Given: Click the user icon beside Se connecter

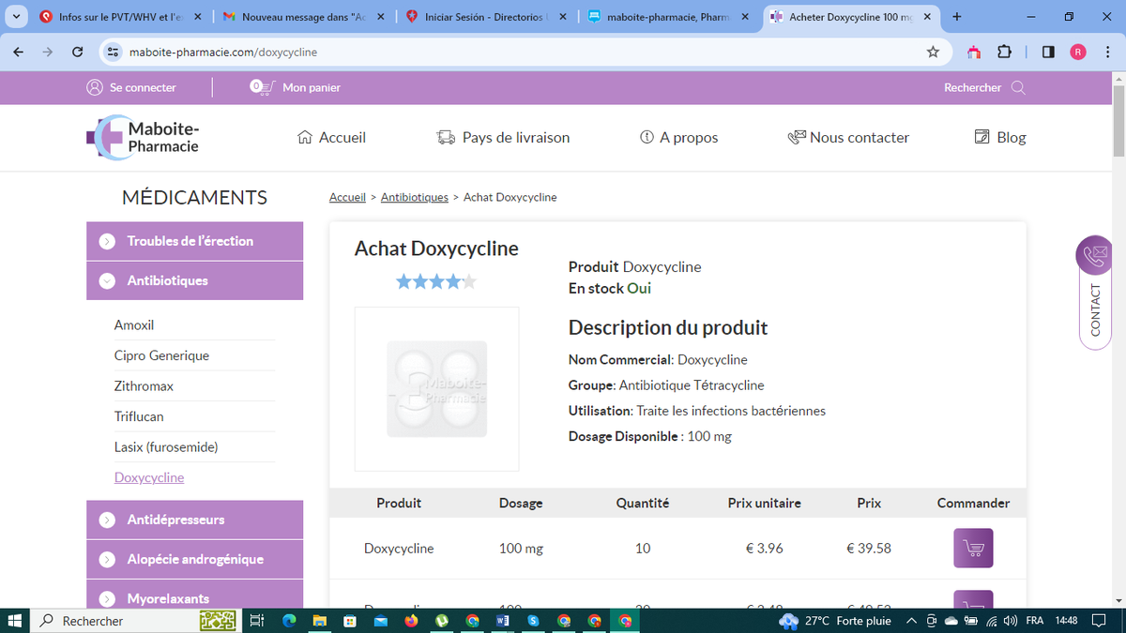Looking at the screenshot, I should point(94,87).
